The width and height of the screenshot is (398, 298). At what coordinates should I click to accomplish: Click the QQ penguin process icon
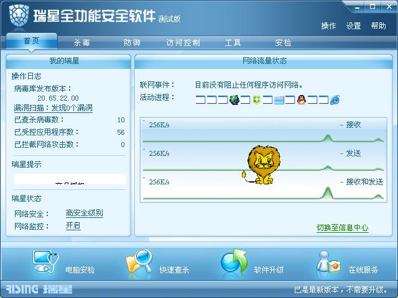click(x=301, y=99)
